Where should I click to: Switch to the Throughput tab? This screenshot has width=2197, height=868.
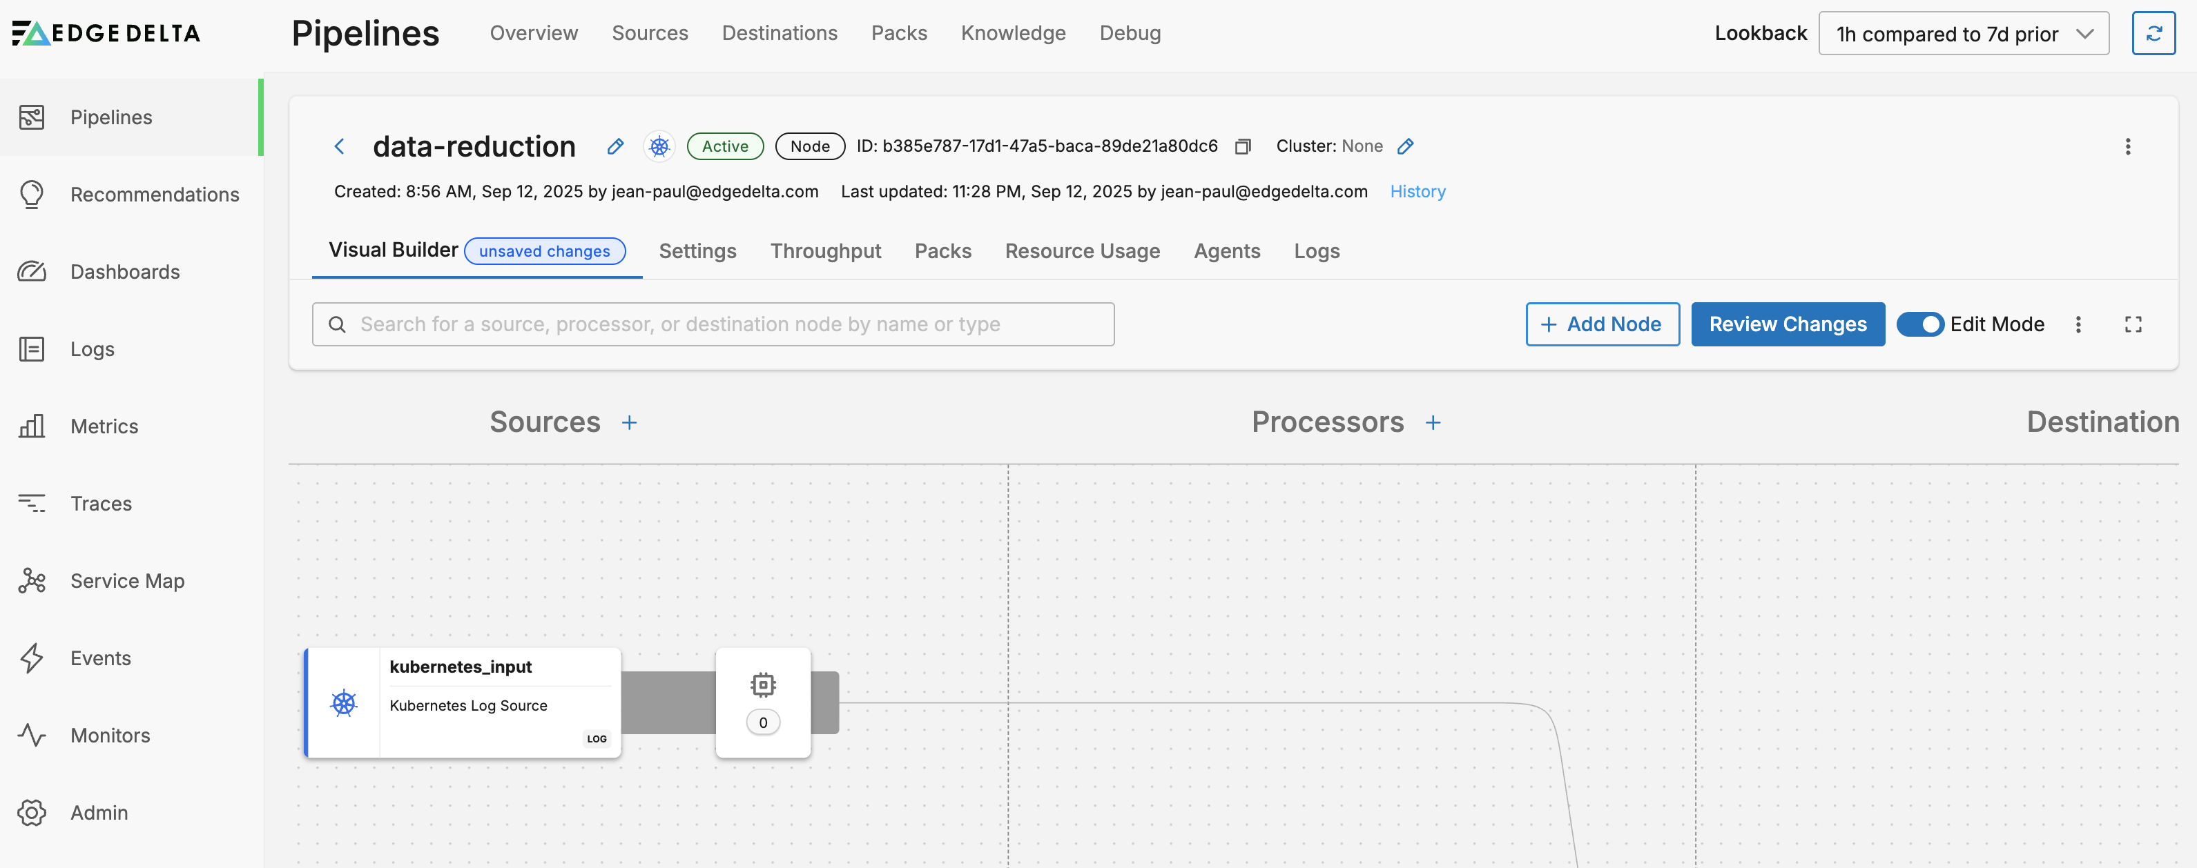tap(826, 250)
